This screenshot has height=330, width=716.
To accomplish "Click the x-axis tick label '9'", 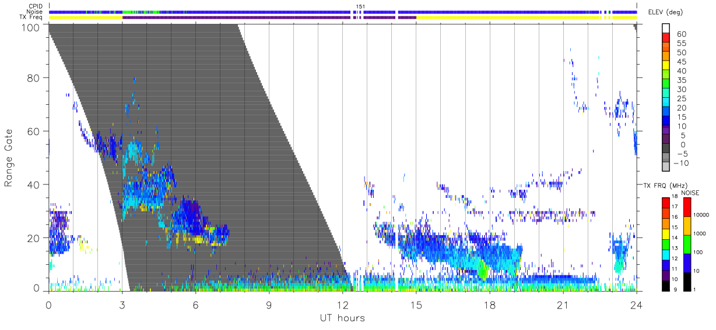I will [x=269, y=305].
